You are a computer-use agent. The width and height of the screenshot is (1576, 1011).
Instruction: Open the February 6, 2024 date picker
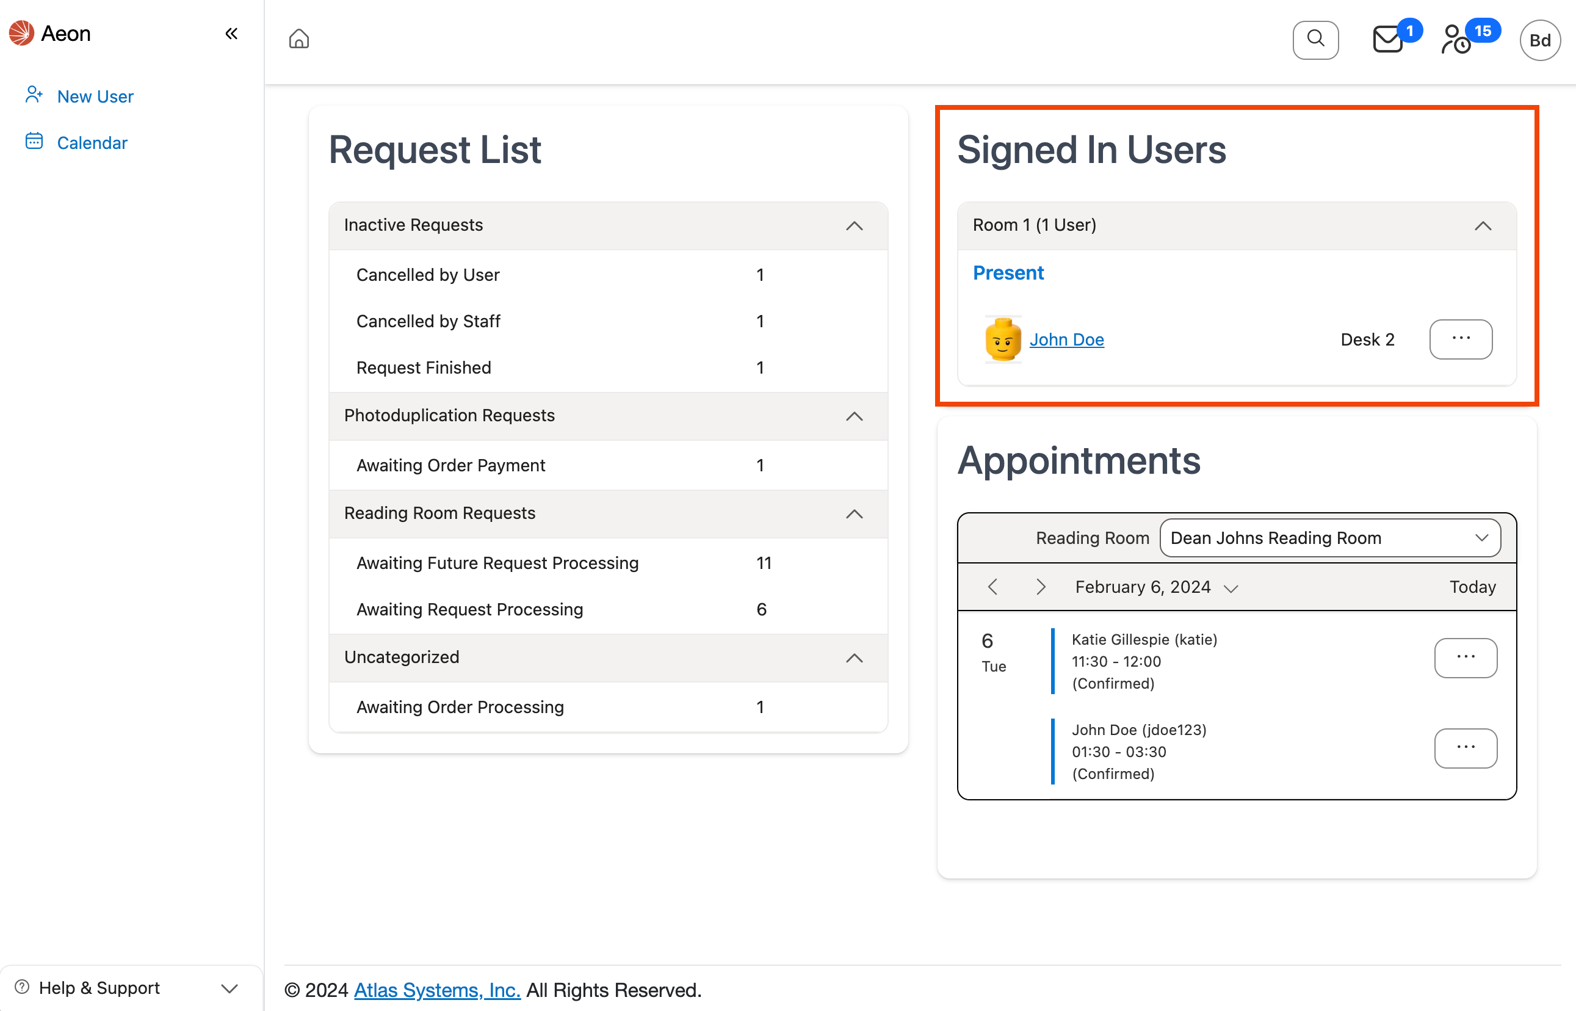click(x=1155, y=587)
